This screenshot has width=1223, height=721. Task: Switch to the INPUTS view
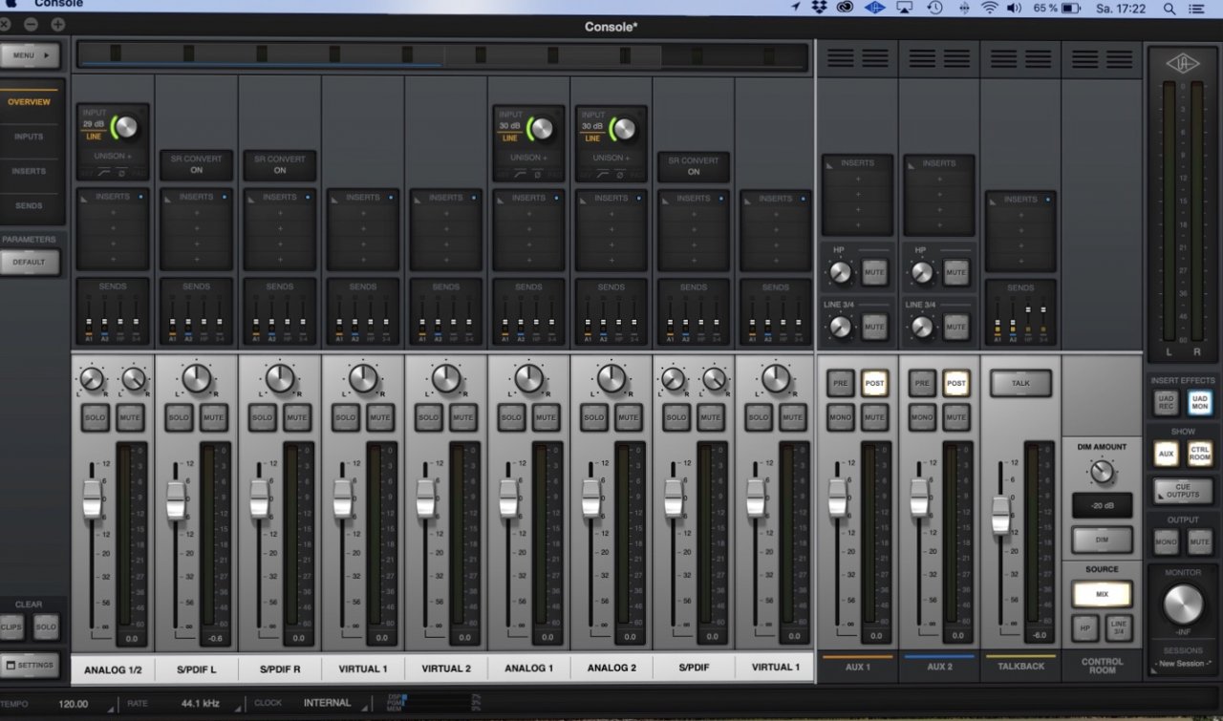[29, 137]
